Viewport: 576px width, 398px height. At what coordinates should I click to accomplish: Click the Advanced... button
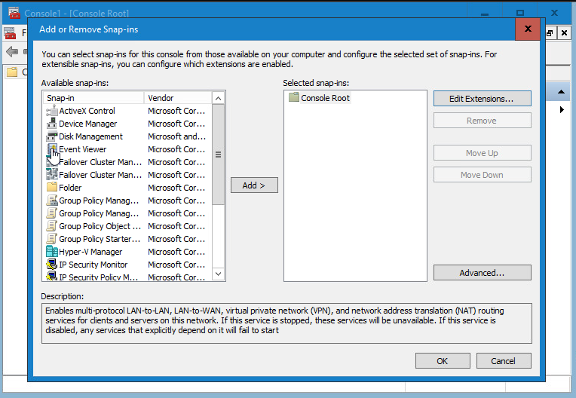(x=482, y=273)
